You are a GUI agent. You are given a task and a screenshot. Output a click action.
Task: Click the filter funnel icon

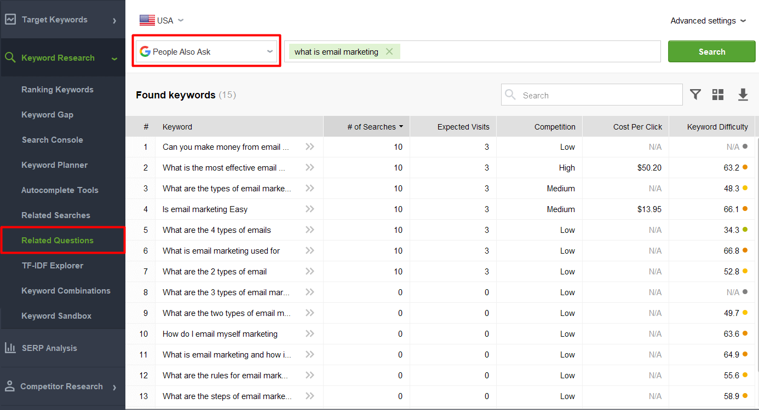(695, 95)
